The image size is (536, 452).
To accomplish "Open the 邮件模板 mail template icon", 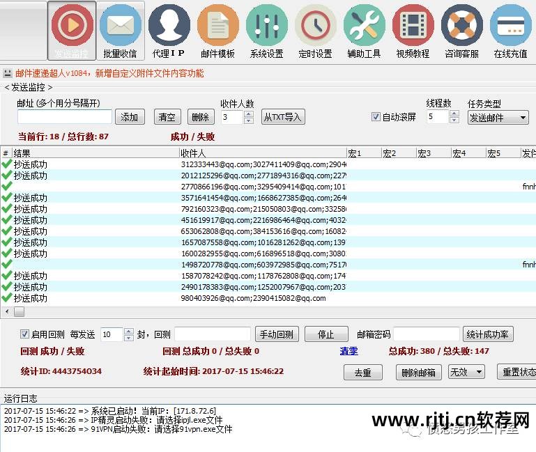I will coord(217,31).
